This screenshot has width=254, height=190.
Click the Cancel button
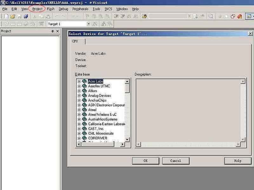tap(176, 161)
